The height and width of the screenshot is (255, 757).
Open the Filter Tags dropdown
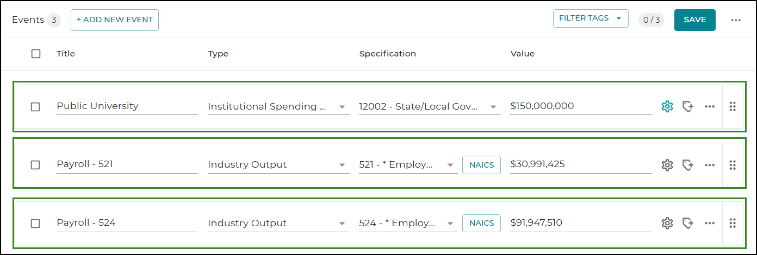click(591, 18)
